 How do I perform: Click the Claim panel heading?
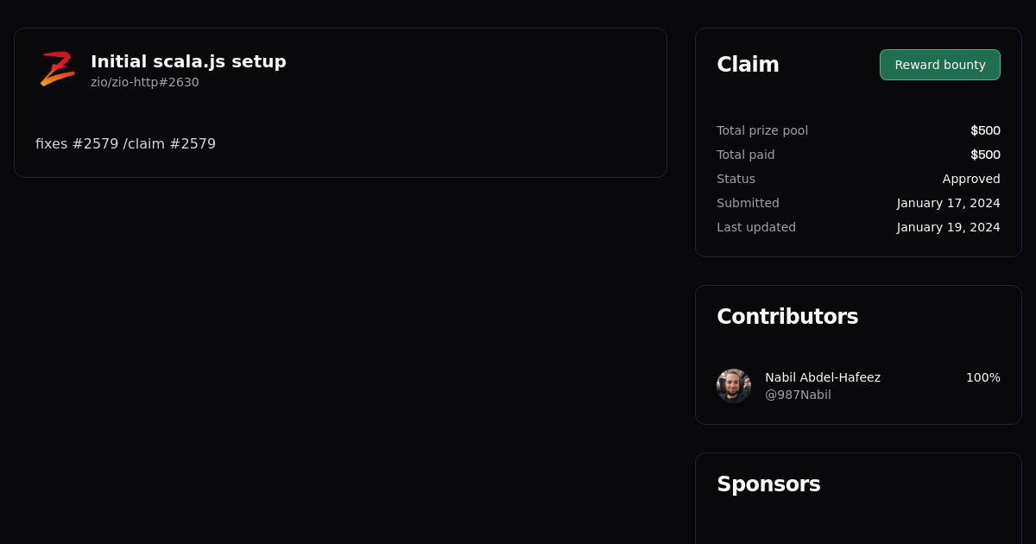(x=748, y=65)
